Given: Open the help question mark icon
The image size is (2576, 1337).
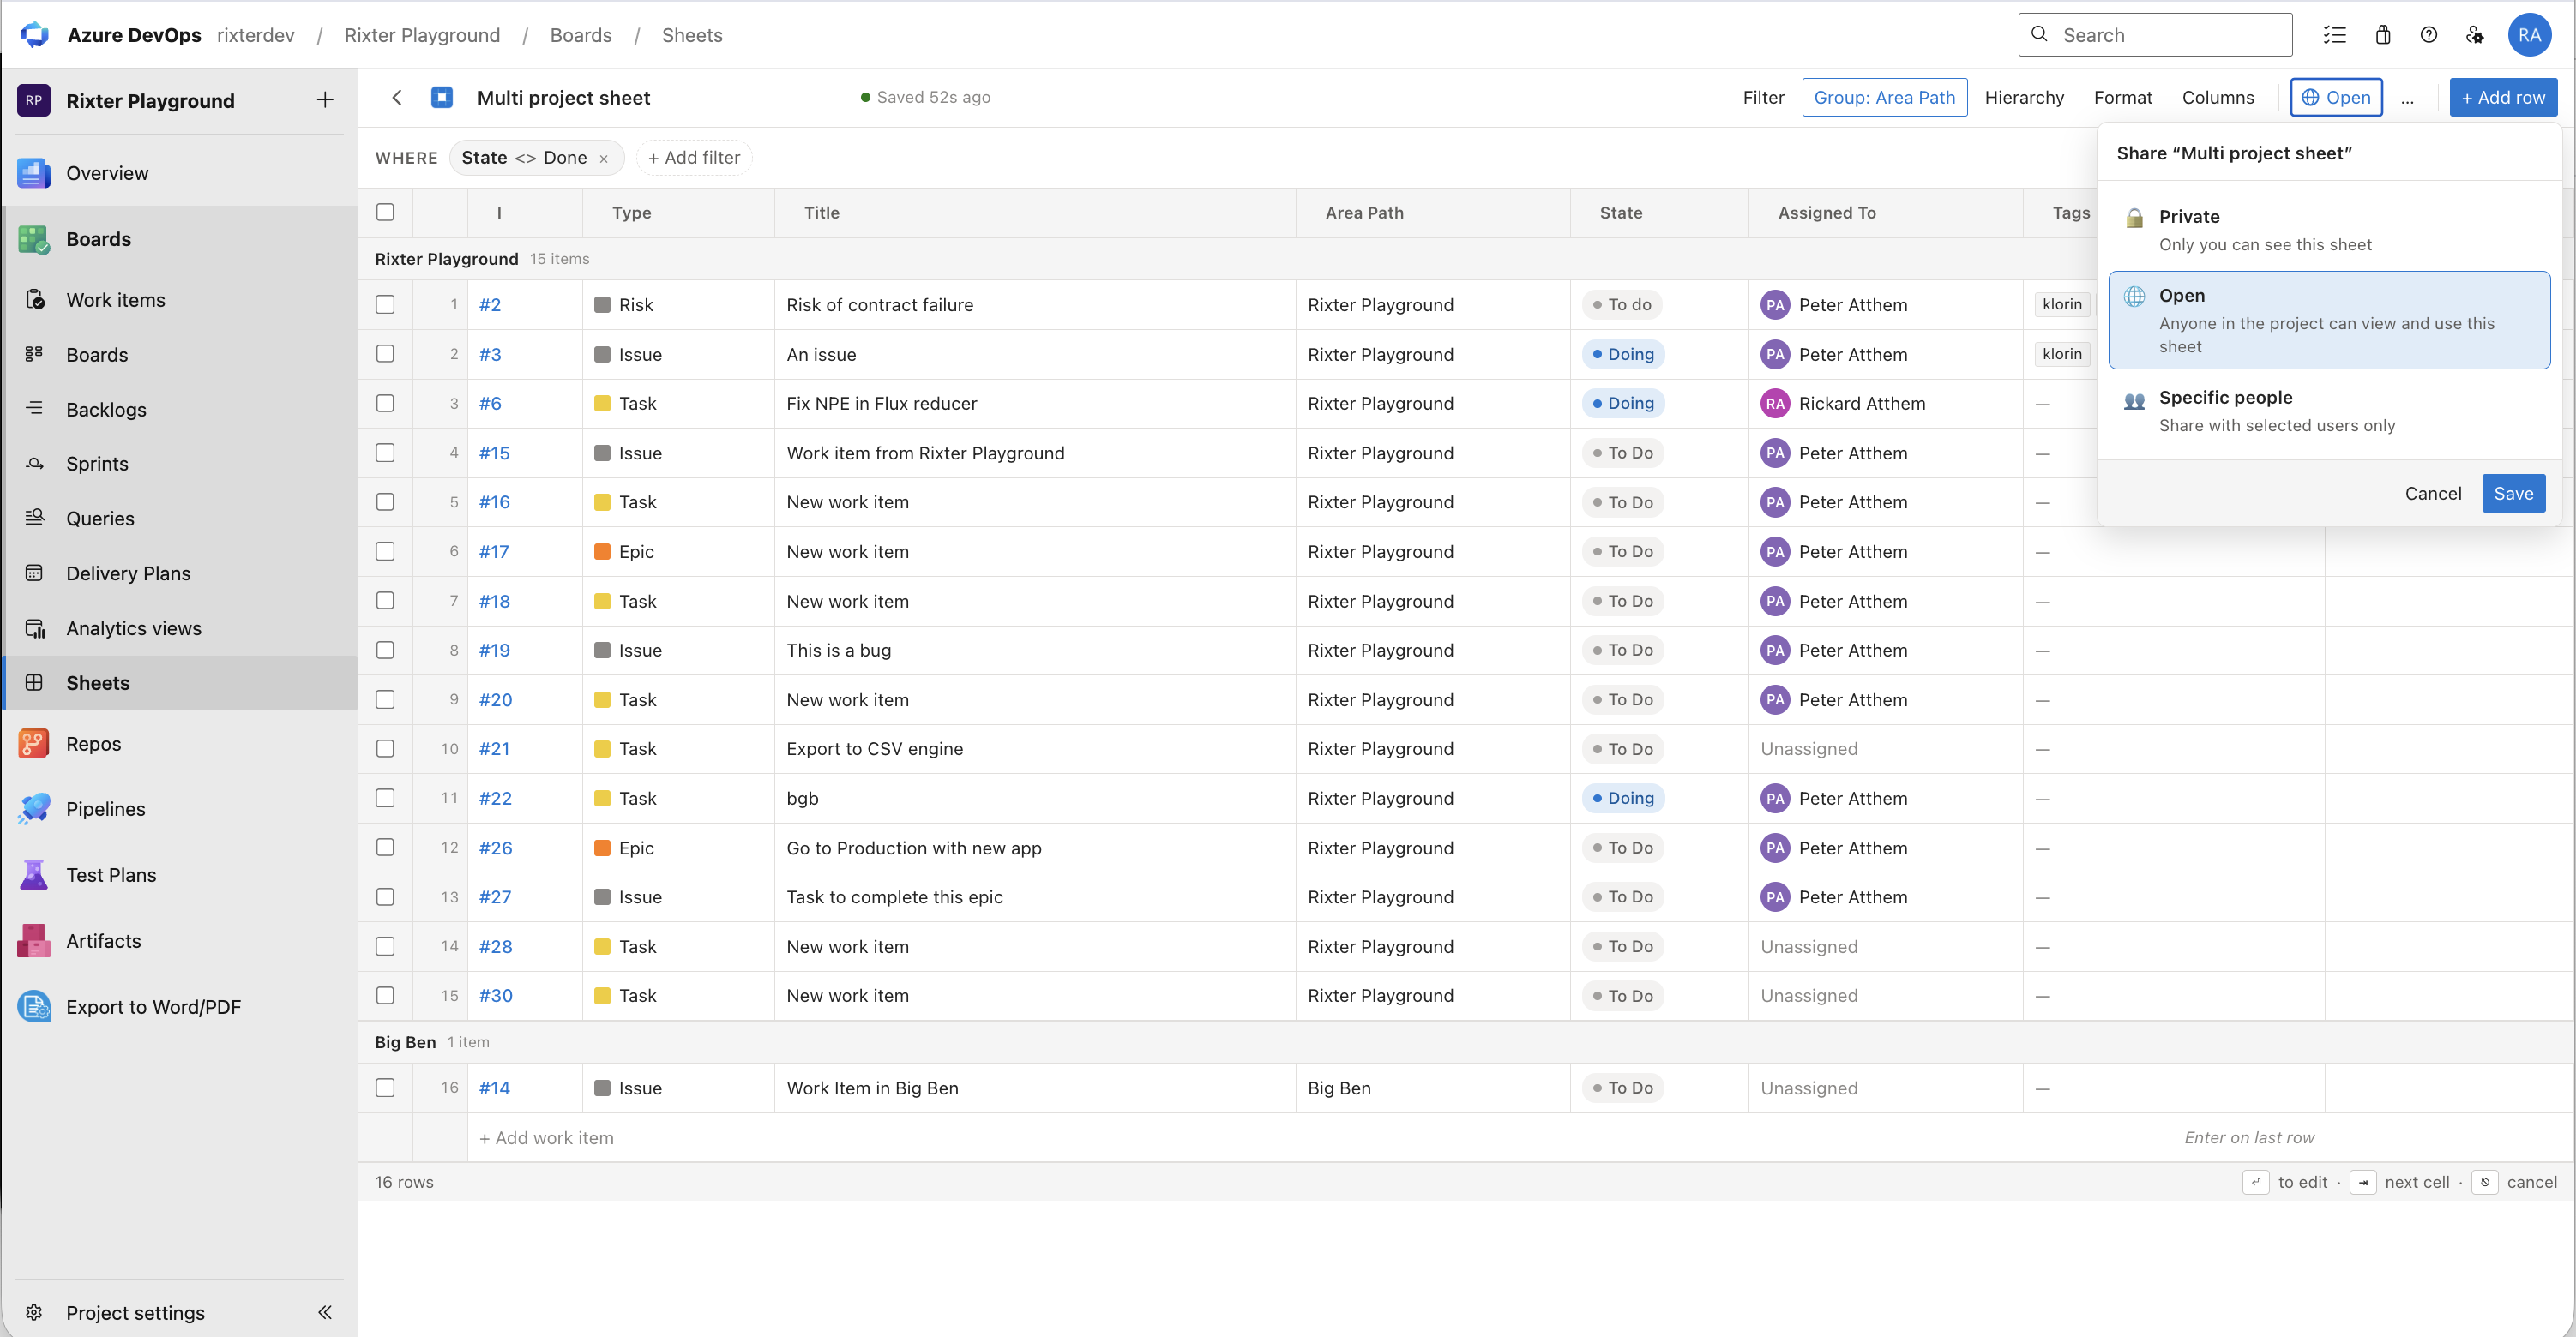Looking at the screenshot, I should [2429, 35].
